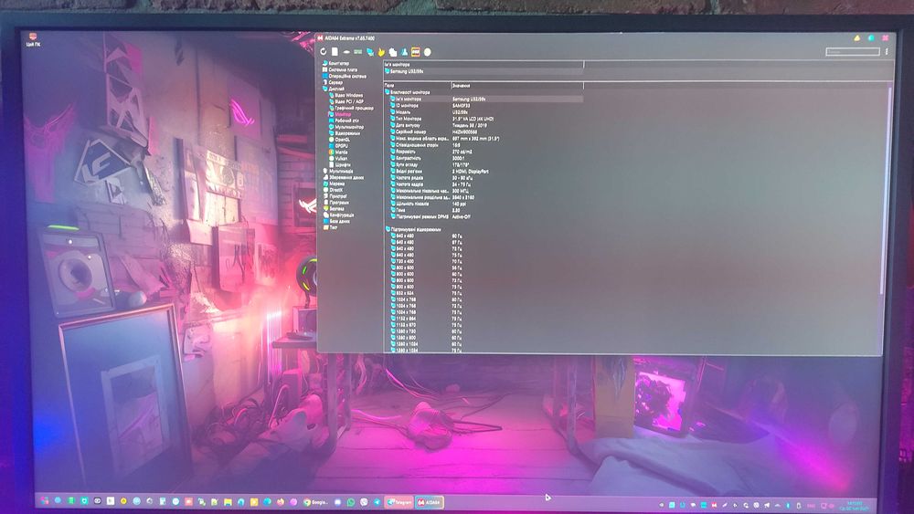Click the Refresh icon in AIDA64 toolbar

pyautogui.click(x=324, y=52)
